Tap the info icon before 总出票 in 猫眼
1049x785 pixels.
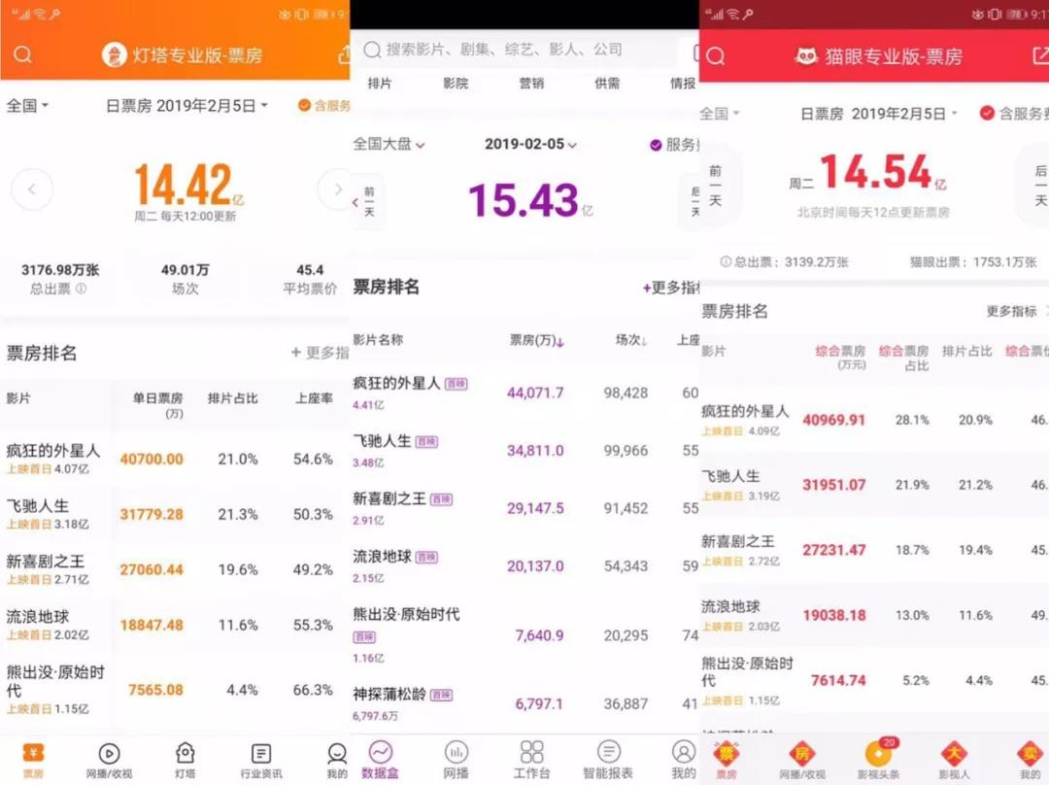726,261
